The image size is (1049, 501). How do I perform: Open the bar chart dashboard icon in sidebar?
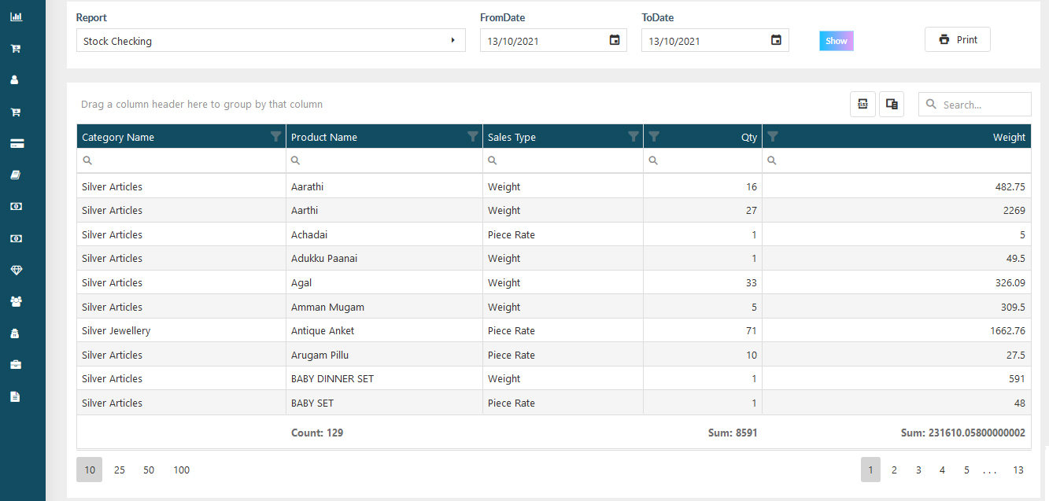16,16
